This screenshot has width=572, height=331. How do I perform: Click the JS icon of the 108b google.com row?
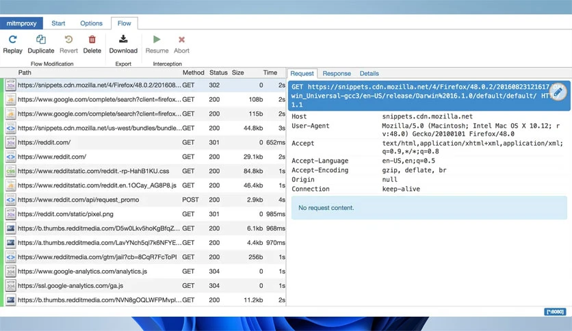pyautogui.click(x=10, y=99)
